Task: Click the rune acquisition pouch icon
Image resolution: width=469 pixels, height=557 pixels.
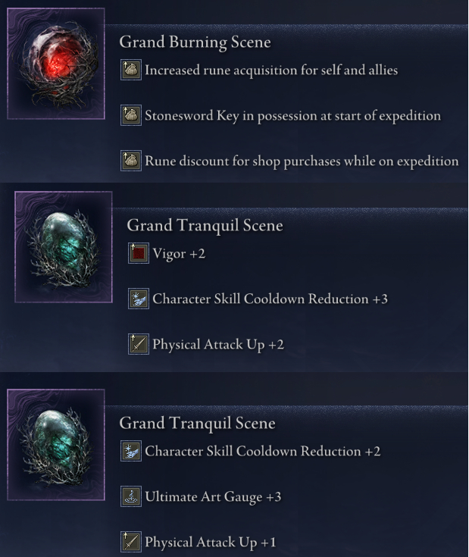Action: pyautogui.click(x=131, y=70)
